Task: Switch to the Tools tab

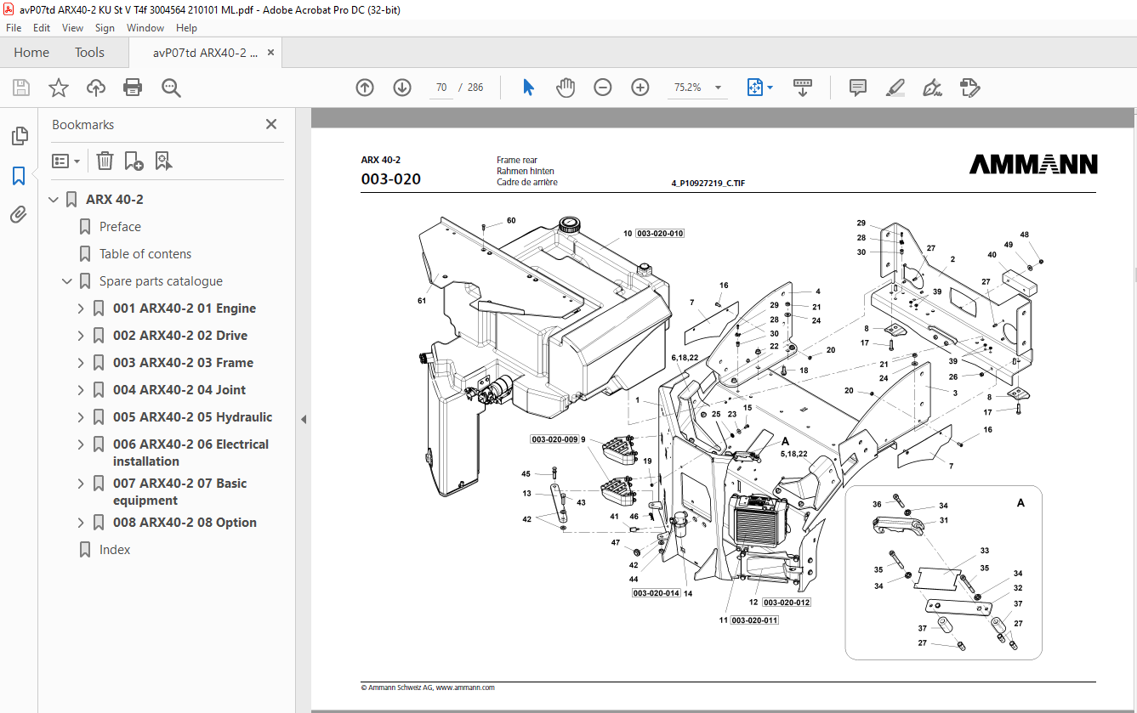Action: coord(89,52)
